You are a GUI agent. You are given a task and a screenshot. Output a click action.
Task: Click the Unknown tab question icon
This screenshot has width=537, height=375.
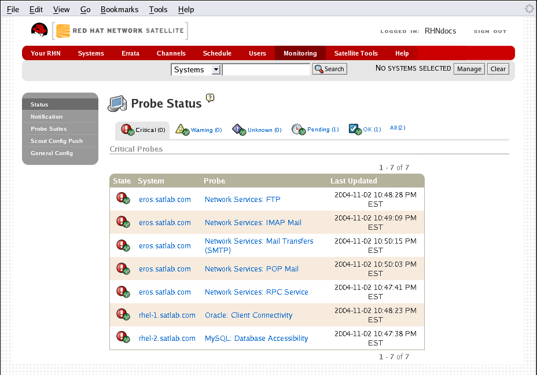(239, 130)
